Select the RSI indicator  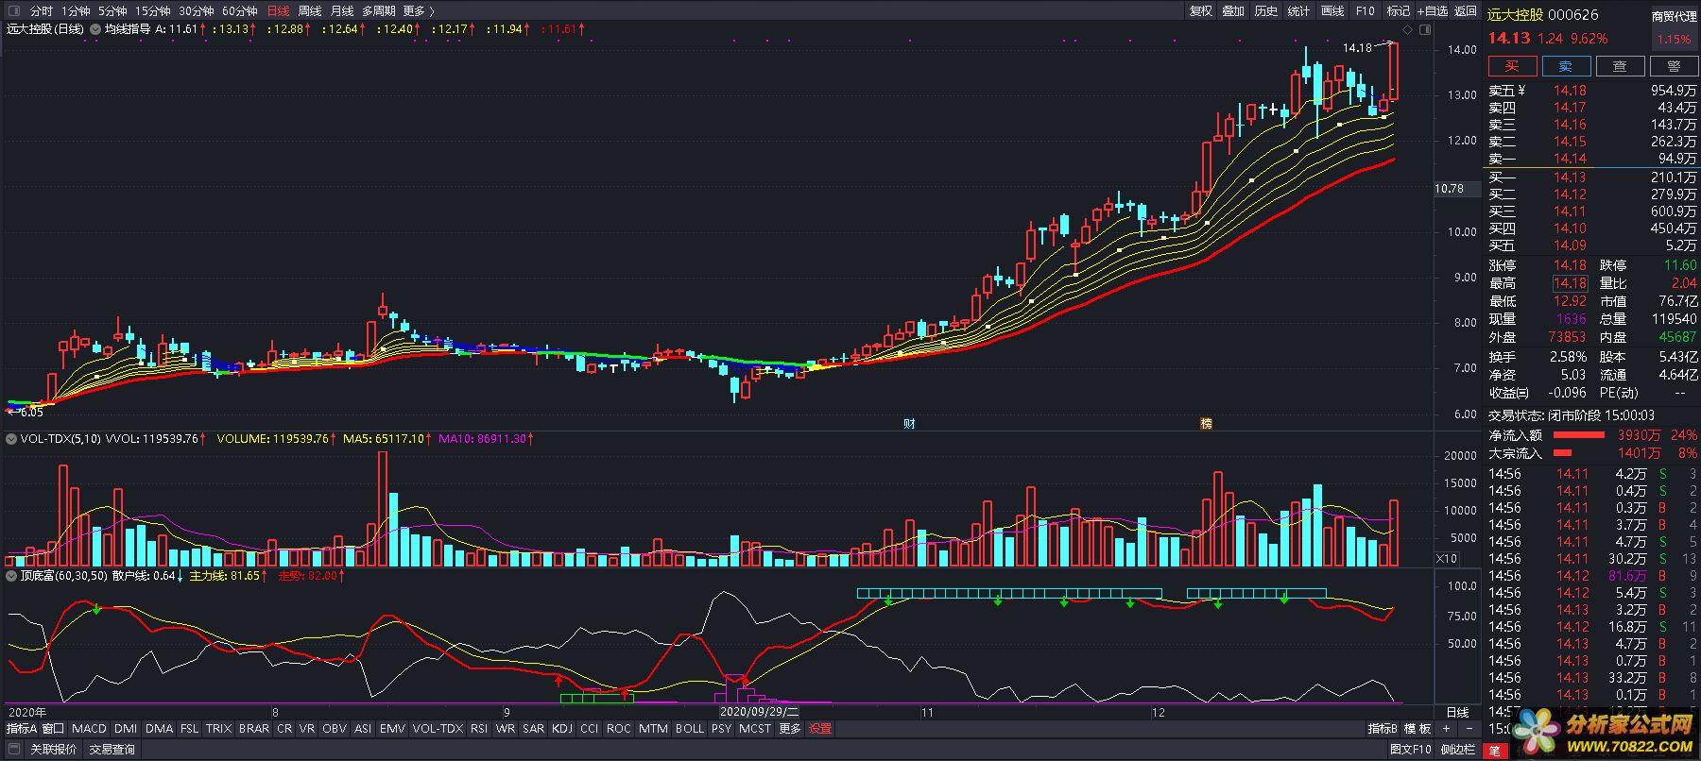479,729
